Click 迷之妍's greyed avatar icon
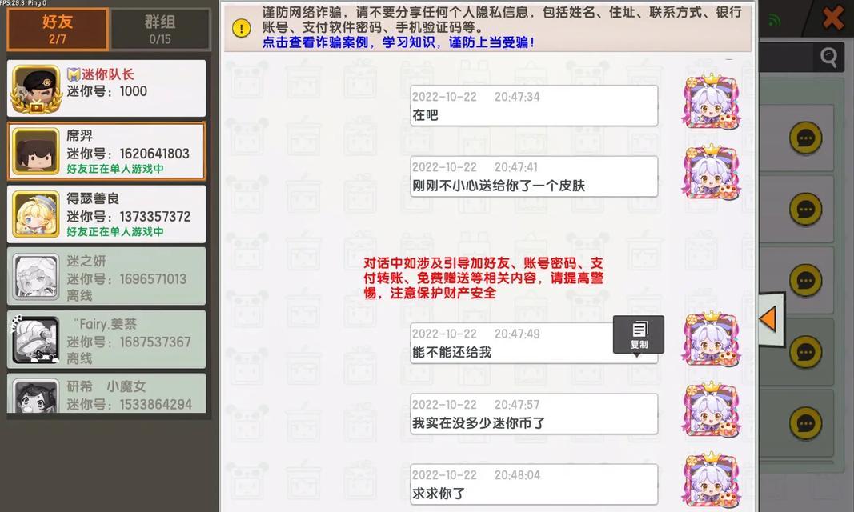The height and width of the screenshot is (512, 854). 36,277
